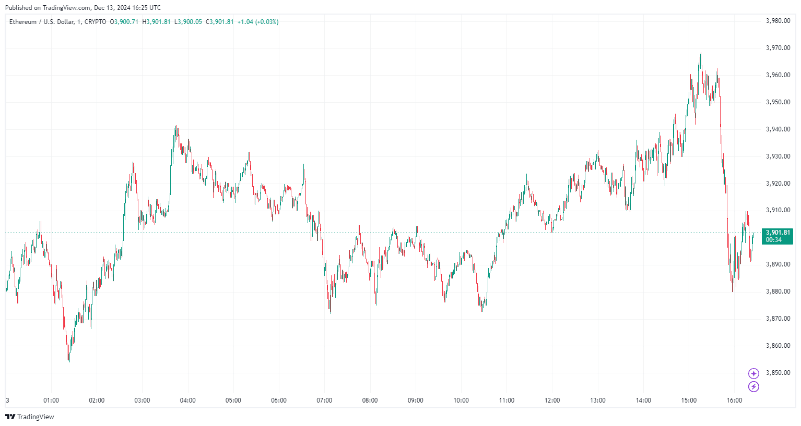
Task: Click the TradingView logo at the bottom
Action: pos(30,417)
